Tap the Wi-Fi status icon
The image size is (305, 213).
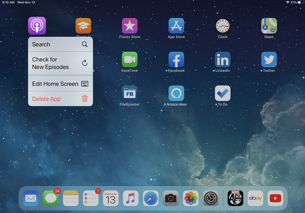pyautogui.click(x=288, y=2)
